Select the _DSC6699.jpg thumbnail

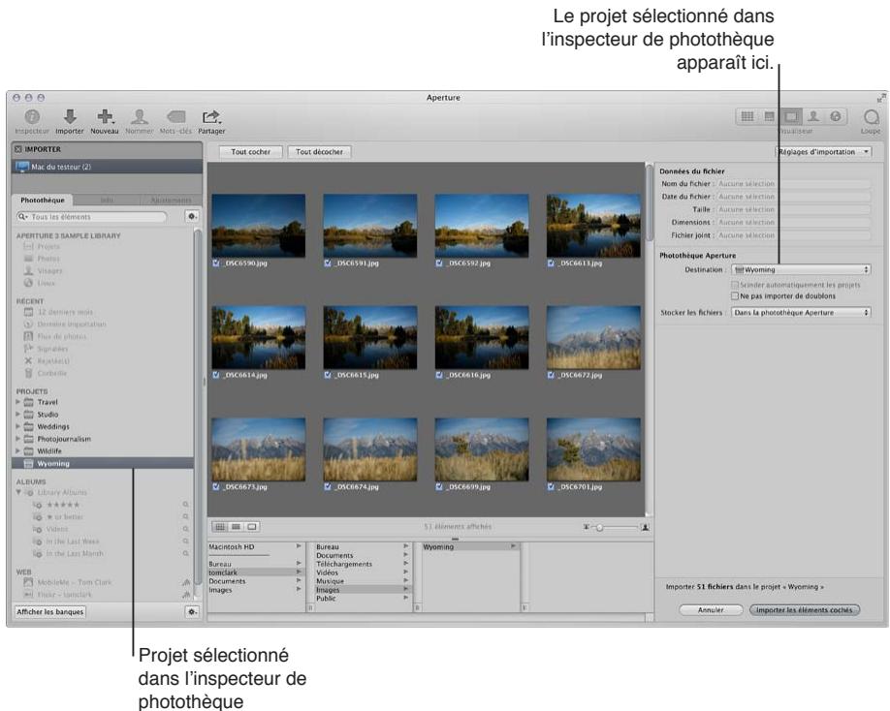482,448
